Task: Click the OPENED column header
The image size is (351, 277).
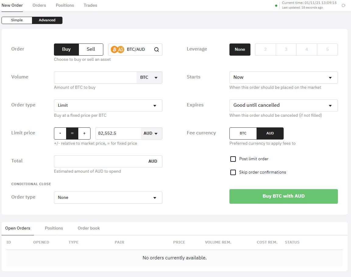Action: tap(41, 242)
